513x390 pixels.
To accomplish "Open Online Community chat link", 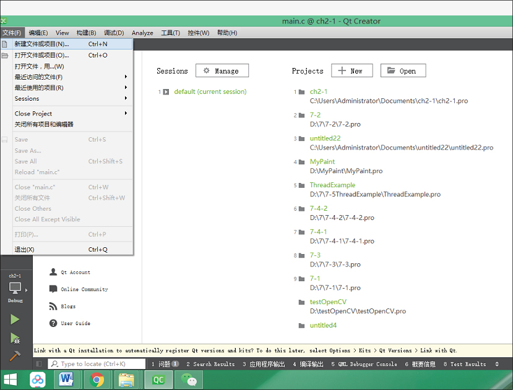I will (x=84, y=289).
